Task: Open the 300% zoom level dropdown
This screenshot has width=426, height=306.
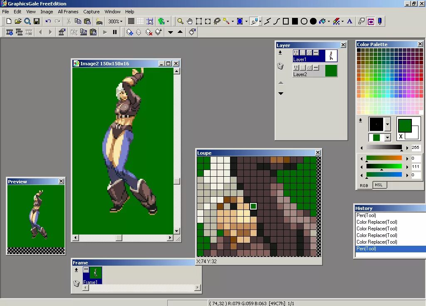Action: coord(121,21)
